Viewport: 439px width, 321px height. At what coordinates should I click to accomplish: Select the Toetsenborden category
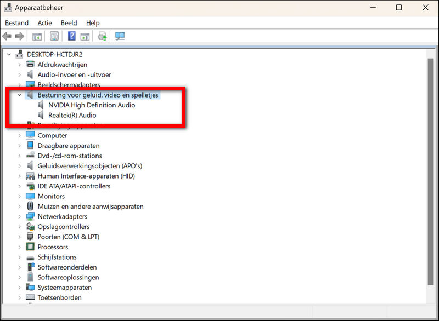59,298
